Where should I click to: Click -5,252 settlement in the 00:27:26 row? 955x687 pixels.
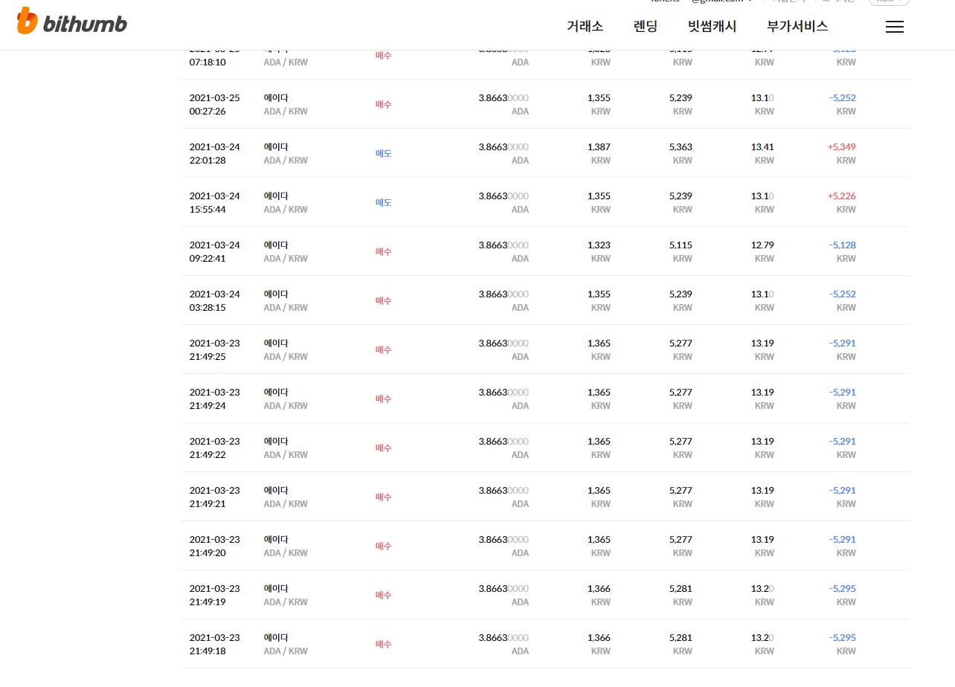coord(842,98)
